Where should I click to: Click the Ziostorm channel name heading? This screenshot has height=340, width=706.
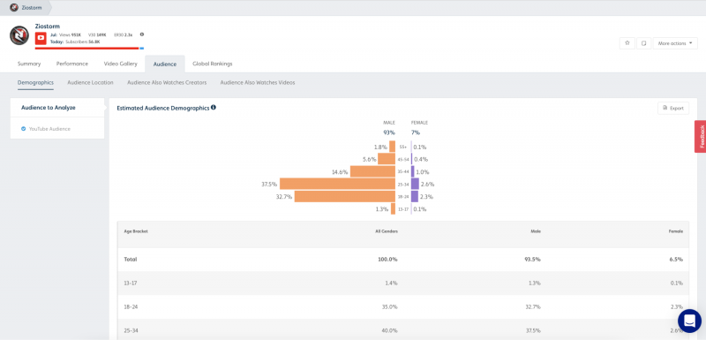(48, 26)
